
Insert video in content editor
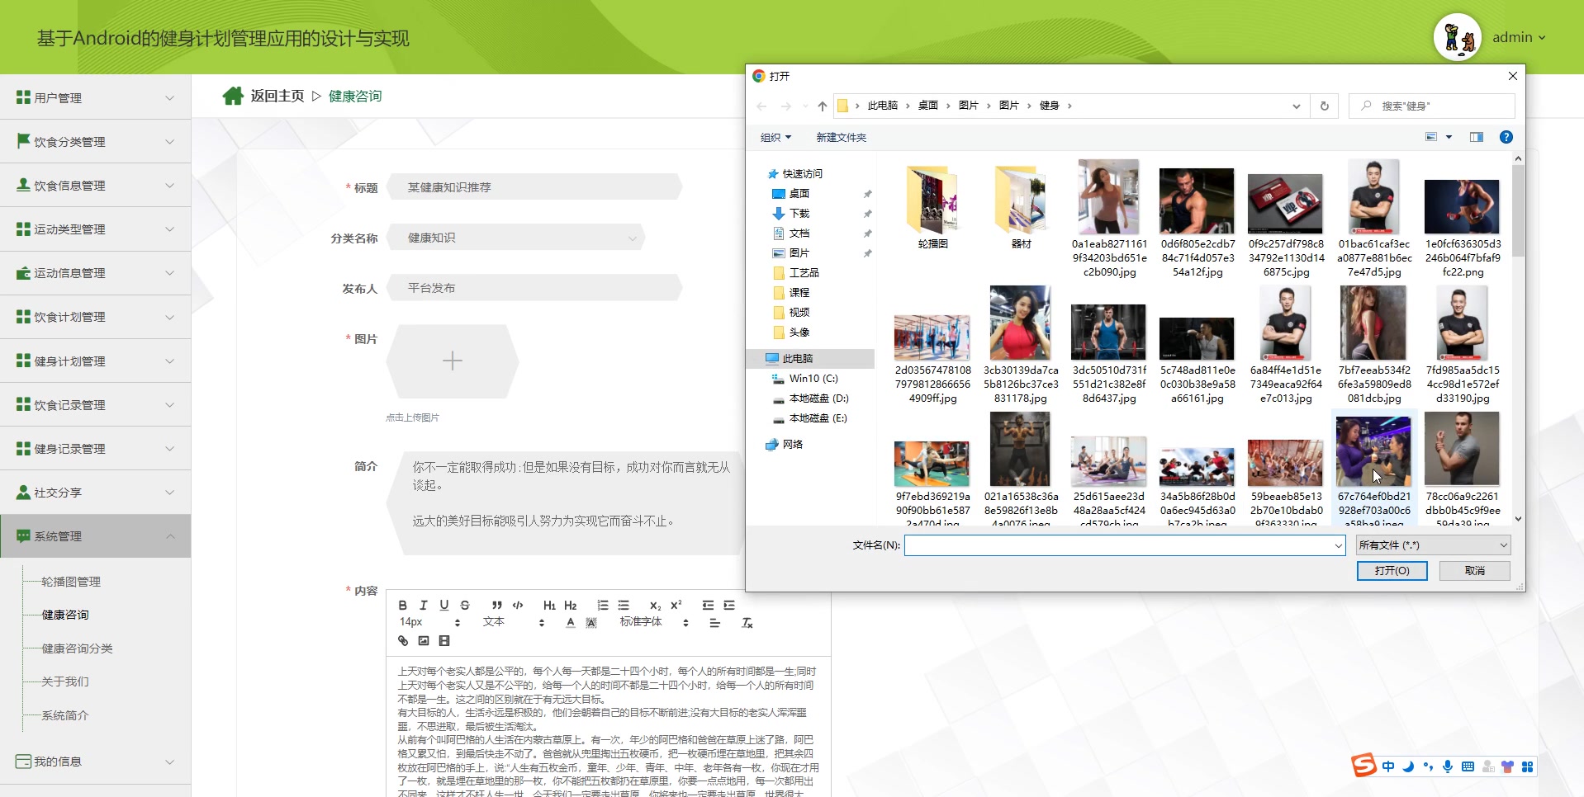pyautogui.click(x=444, y=641)
